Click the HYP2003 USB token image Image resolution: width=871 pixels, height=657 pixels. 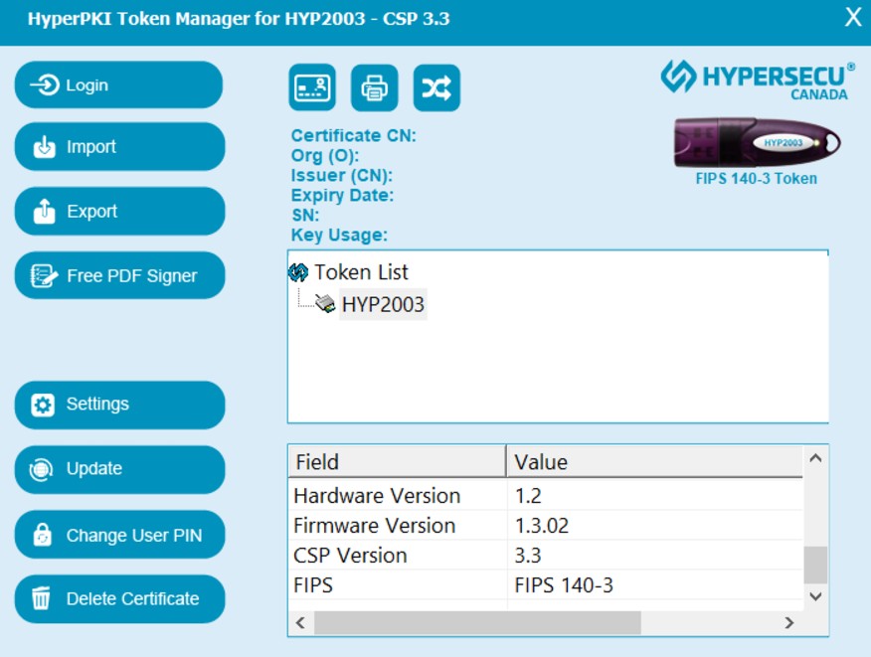(757, 143)
